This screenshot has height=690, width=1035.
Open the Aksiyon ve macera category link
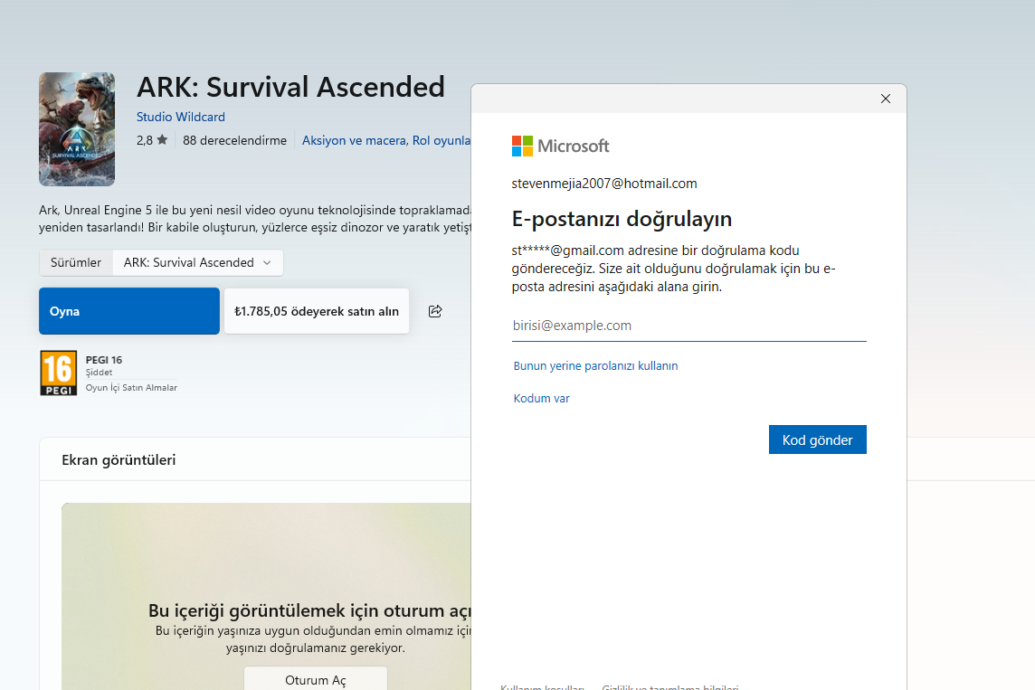point(354,140)
